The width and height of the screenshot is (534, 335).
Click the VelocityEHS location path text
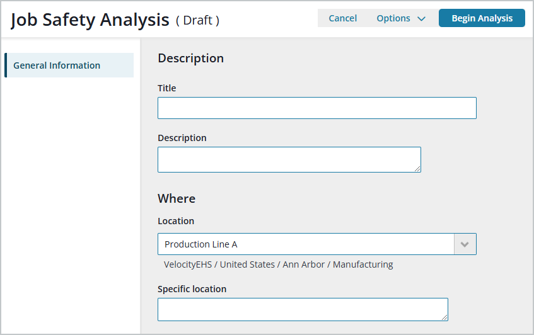click(278, 264)
